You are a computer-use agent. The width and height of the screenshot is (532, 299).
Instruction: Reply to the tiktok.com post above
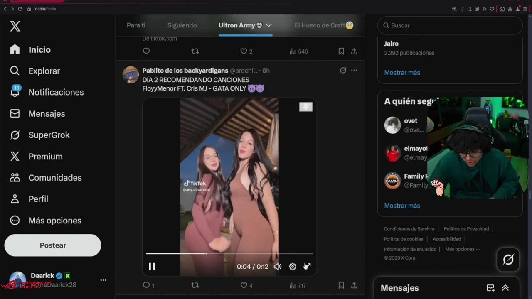point(146,51)
